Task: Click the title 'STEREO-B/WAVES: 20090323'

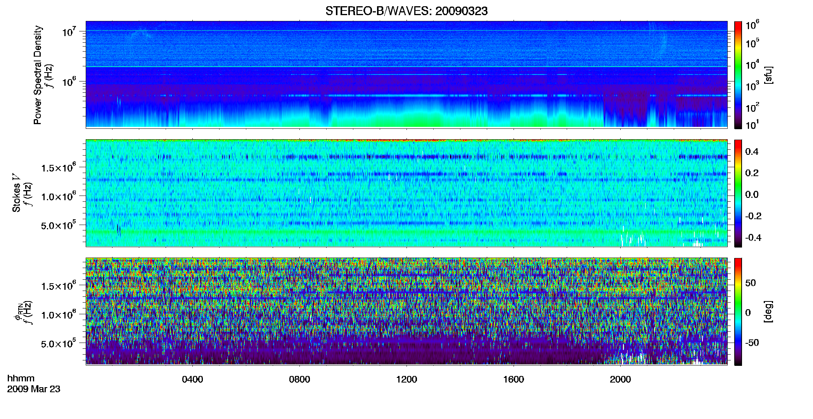Action: point(406,11)
